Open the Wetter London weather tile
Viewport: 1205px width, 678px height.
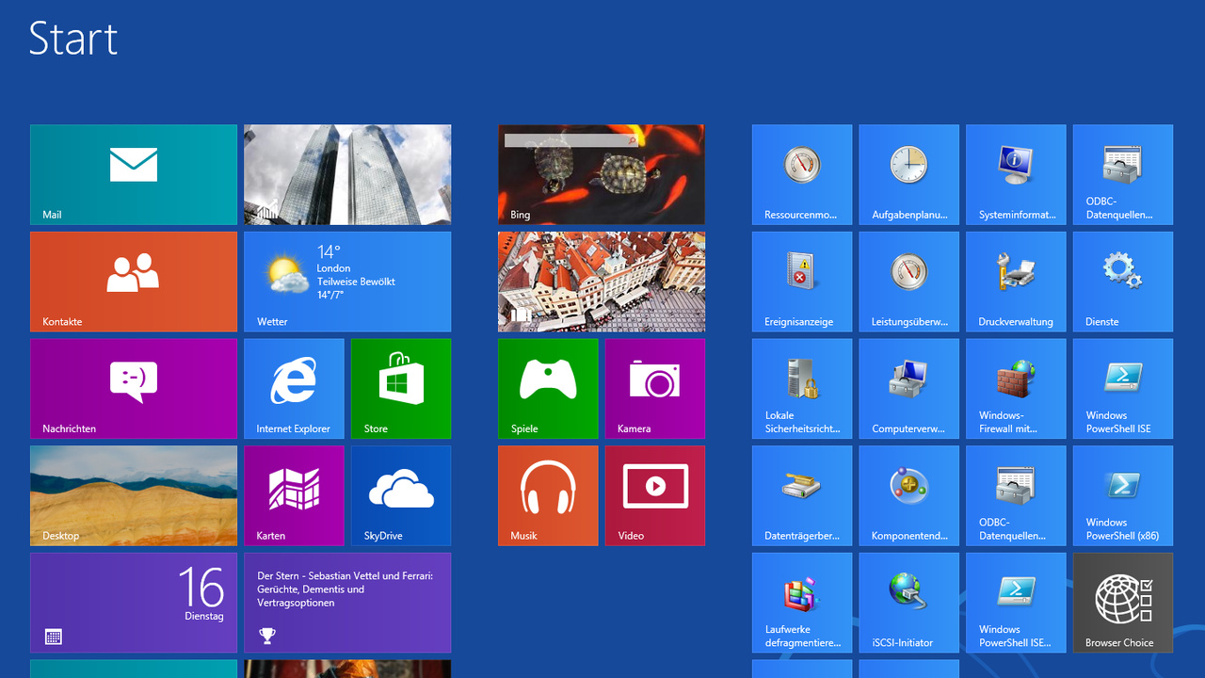[x=347, y=282]
